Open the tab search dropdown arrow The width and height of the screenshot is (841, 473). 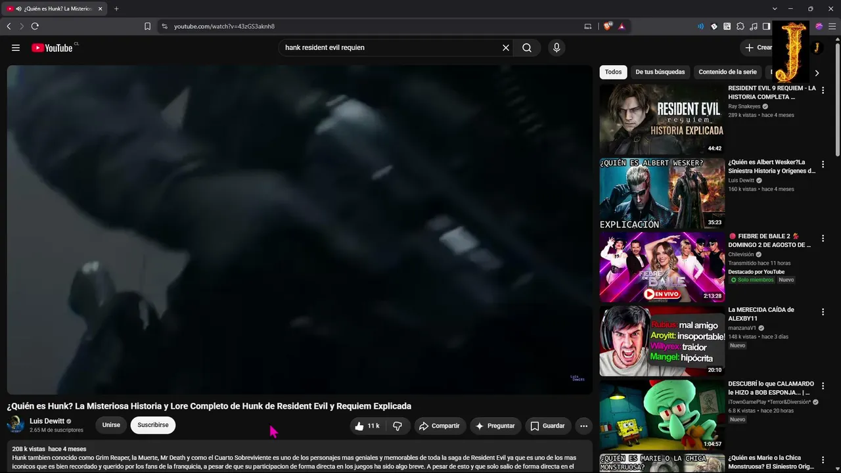(775, 9)
